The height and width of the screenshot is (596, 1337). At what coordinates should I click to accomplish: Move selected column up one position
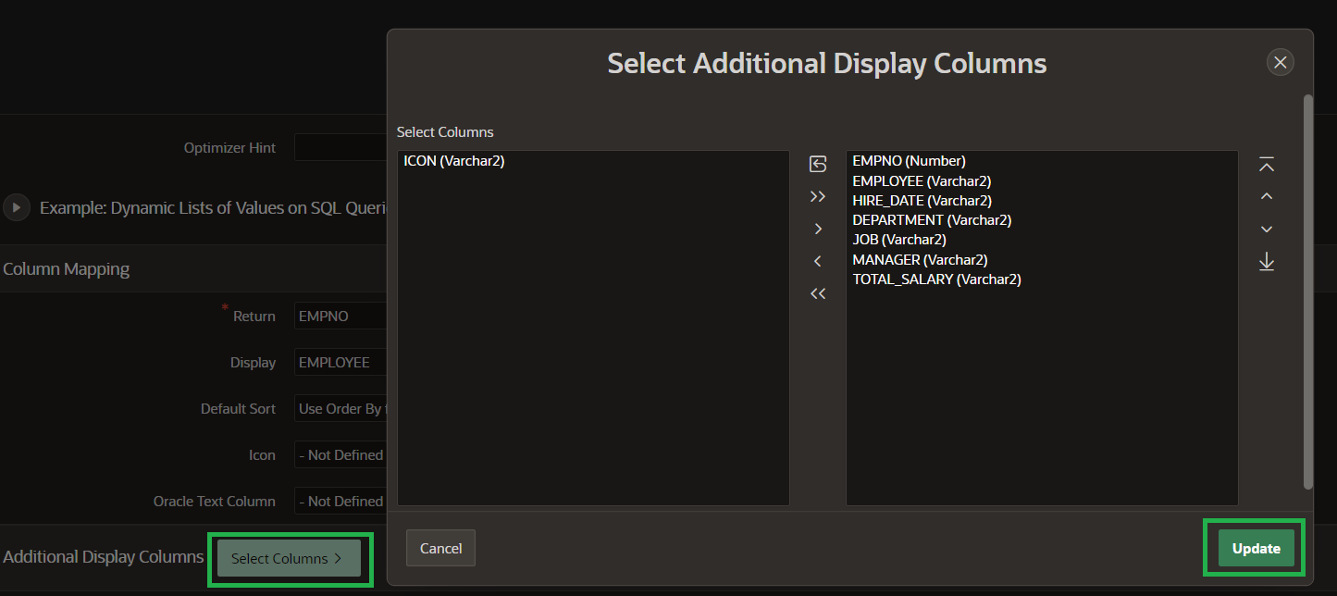point(1267,195)
